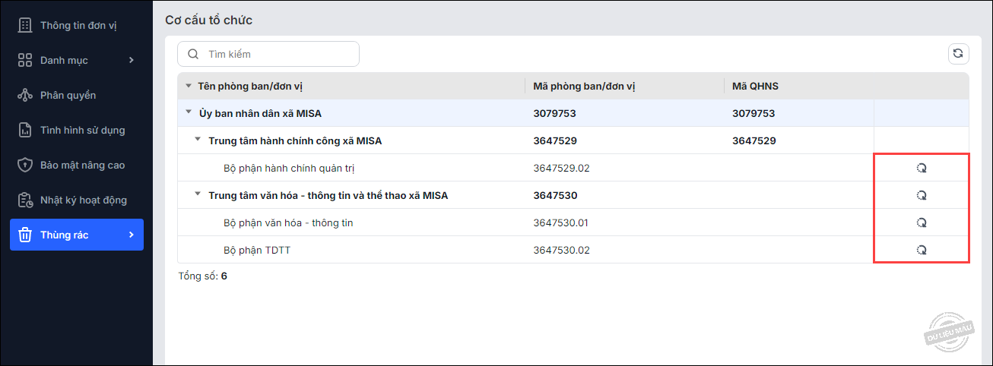Open Nhật ký hoạt động page
The width and height of the screenshot is (993, 366).
(x=83, y=200)
